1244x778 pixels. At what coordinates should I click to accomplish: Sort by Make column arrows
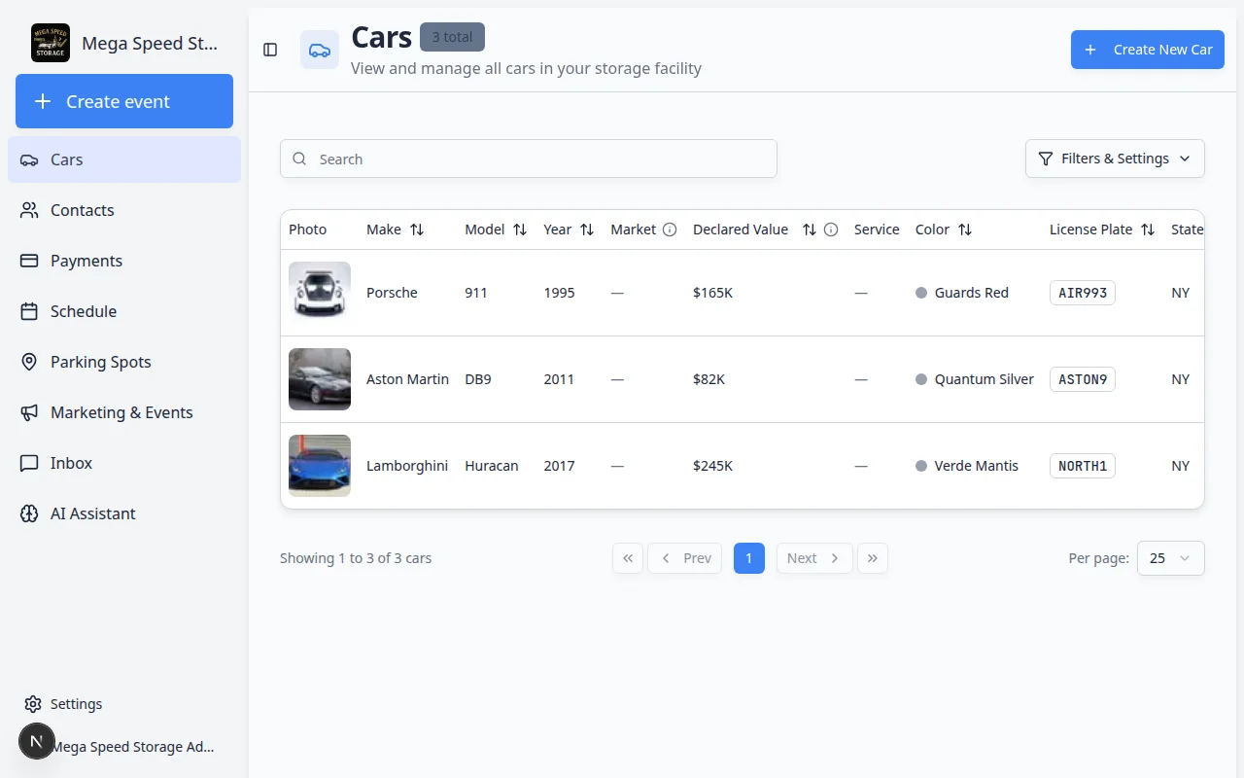(x=417, y=230)
